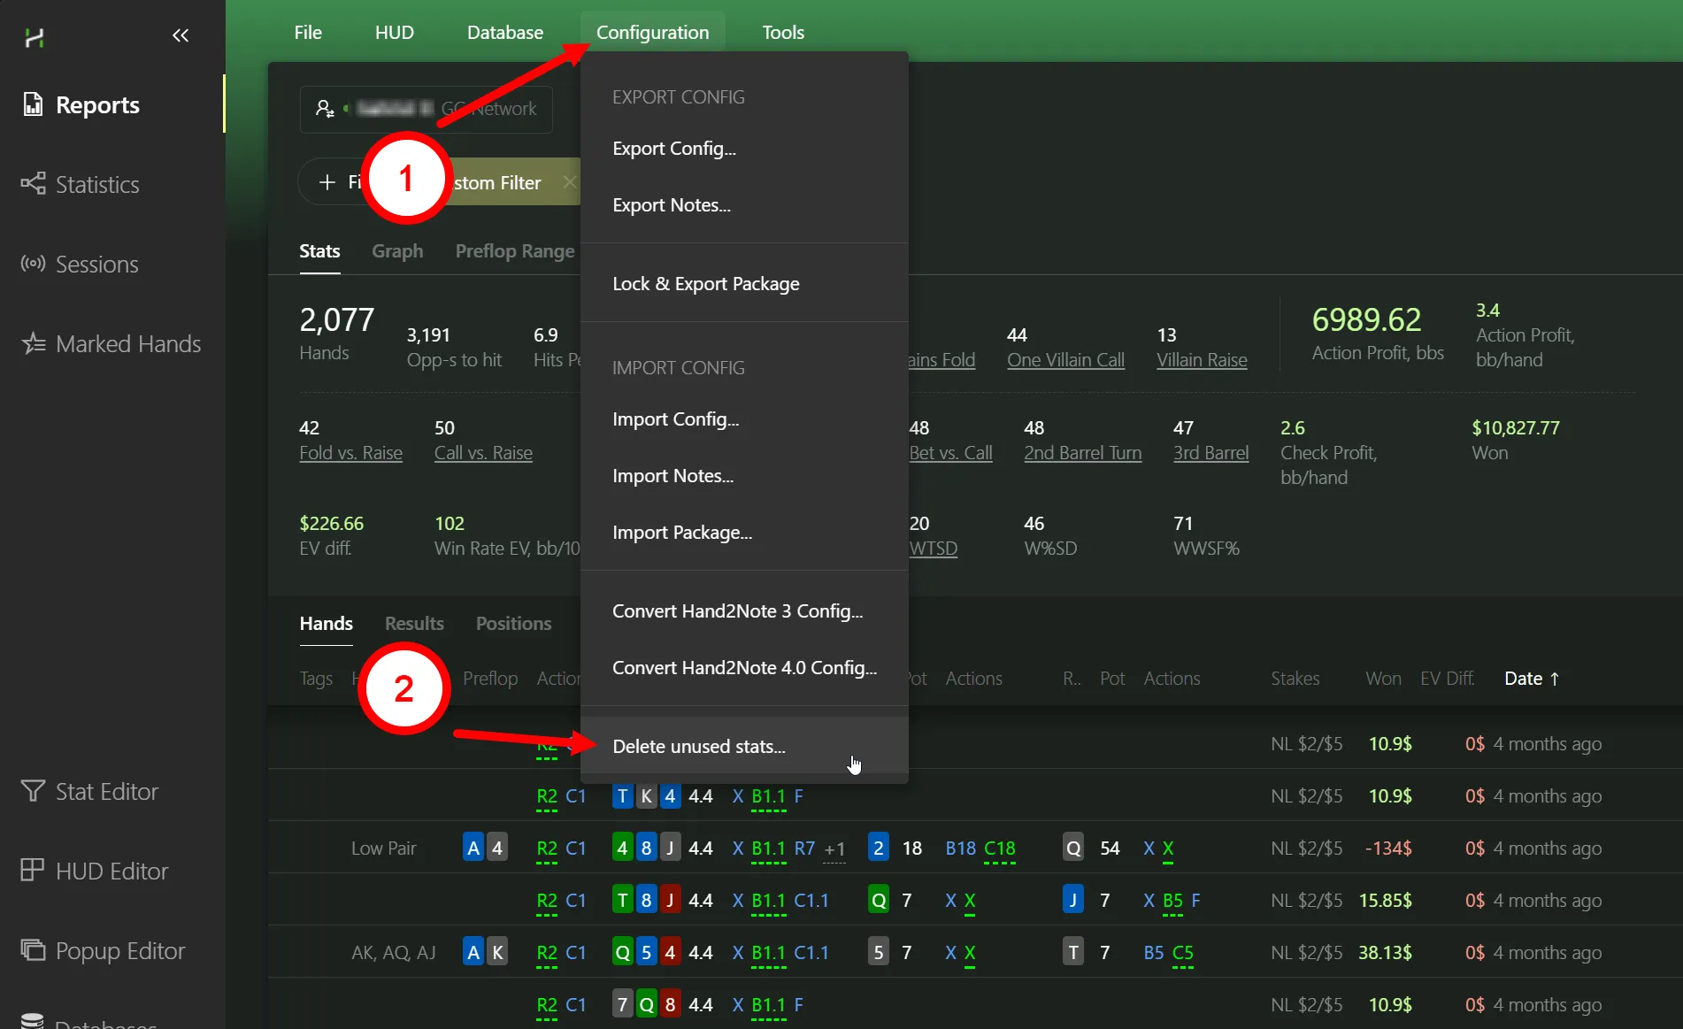Open the Popup Editor icon
Viewport: 1683px width, 1029px height.
coord(33,950)
